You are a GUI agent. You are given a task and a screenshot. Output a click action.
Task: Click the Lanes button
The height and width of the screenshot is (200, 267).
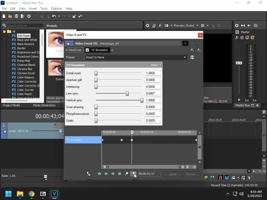pos(173,174)
